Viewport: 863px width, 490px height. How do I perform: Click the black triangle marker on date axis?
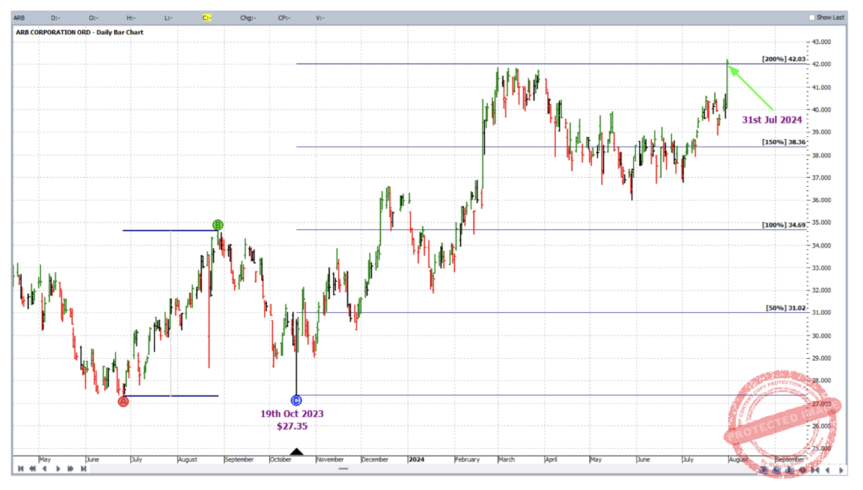(x=297, y=452)
